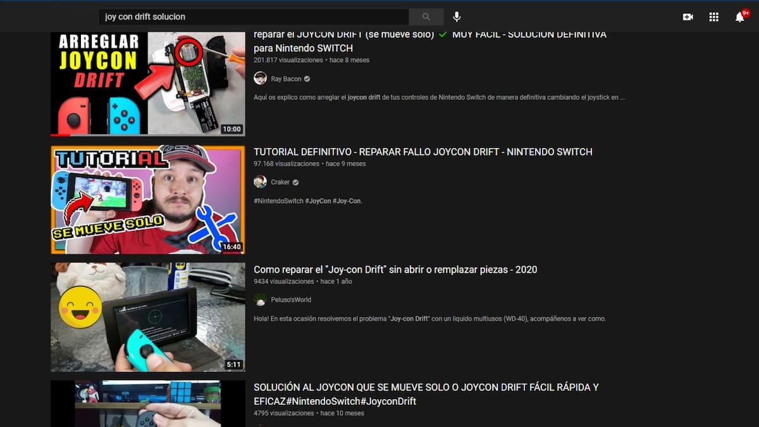Click the 10:00 duration badge
The width and height of the screenshot is (759, 427).
[231, 129]
